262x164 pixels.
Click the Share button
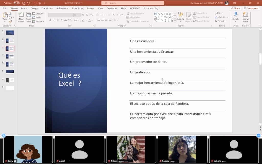[x=235, y=8]
